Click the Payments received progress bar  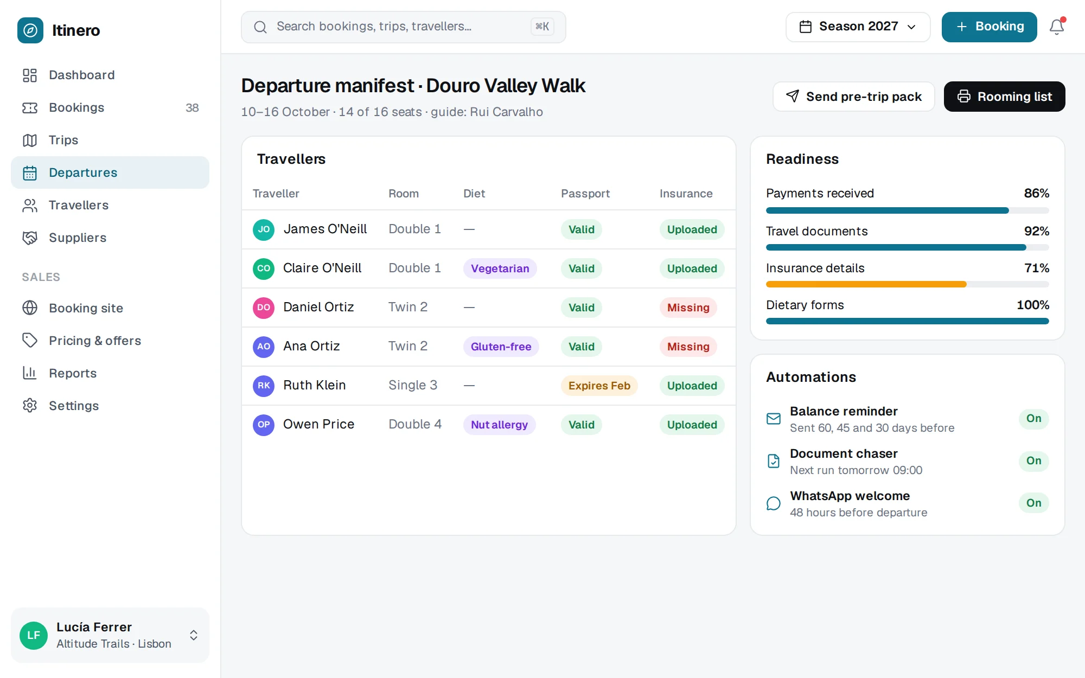click(x=907, y=210)
